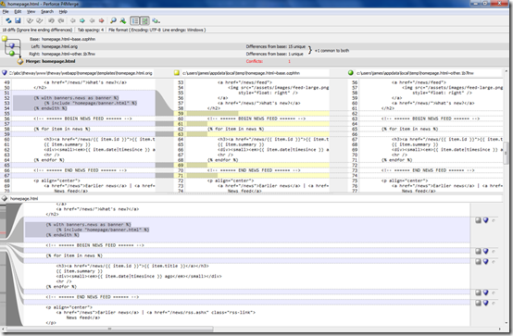This screenshot has width=513, height=336.
Task: Click left pane path ending homepage.html.orig
Action: coord(81,73)
